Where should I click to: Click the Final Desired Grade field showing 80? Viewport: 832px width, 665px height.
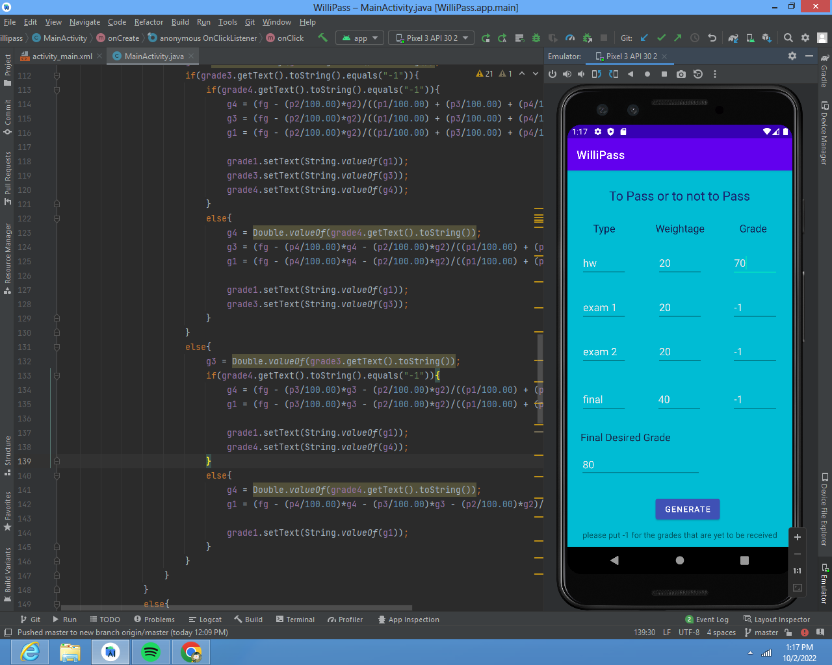pyautogui.click(x=639, y=465)
